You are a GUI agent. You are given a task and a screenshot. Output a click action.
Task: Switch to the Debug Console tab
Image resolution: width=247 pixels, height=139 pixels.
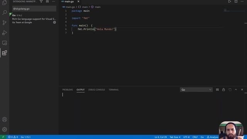[x=96, y=90]
